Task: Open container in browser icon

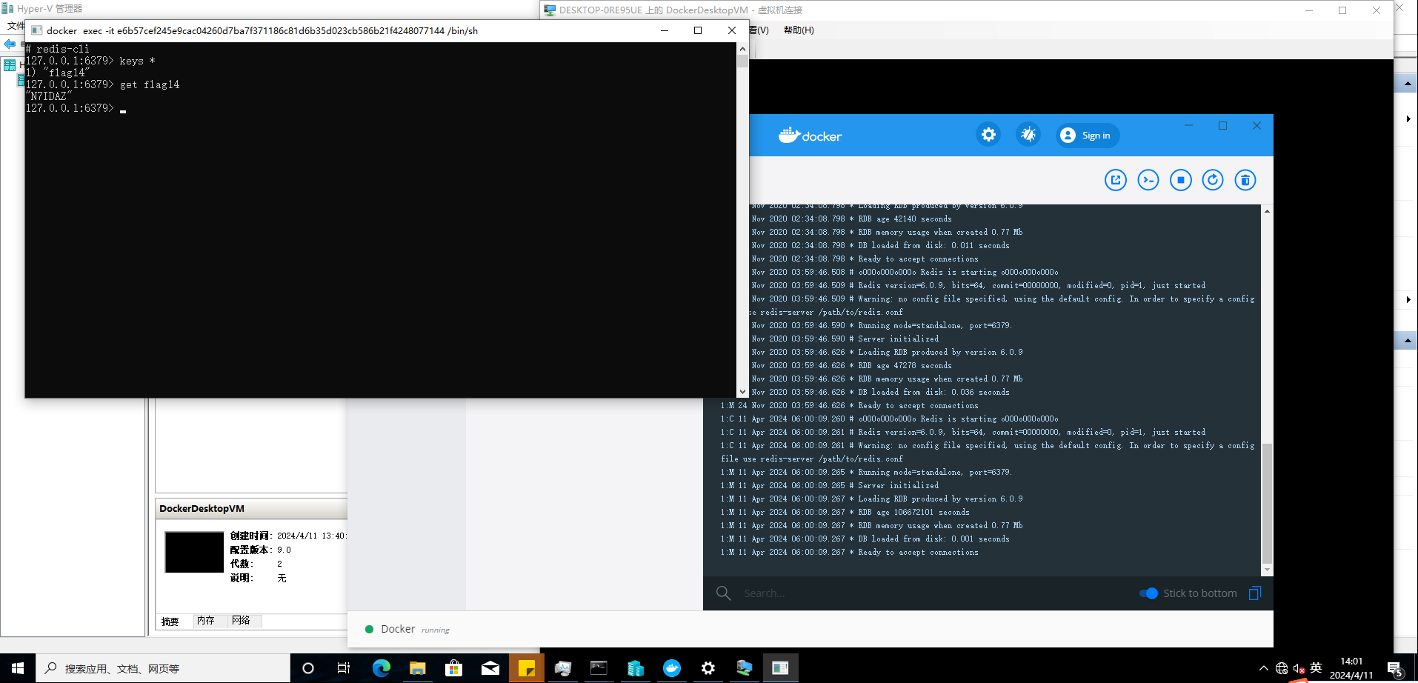Action: tap(1115, 180)
